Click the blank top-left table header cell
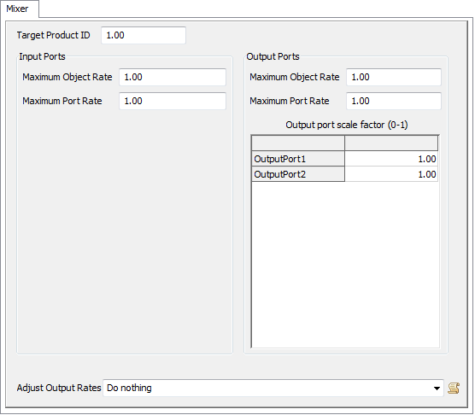Screen dimensions: 475x415 click(298, 143)
